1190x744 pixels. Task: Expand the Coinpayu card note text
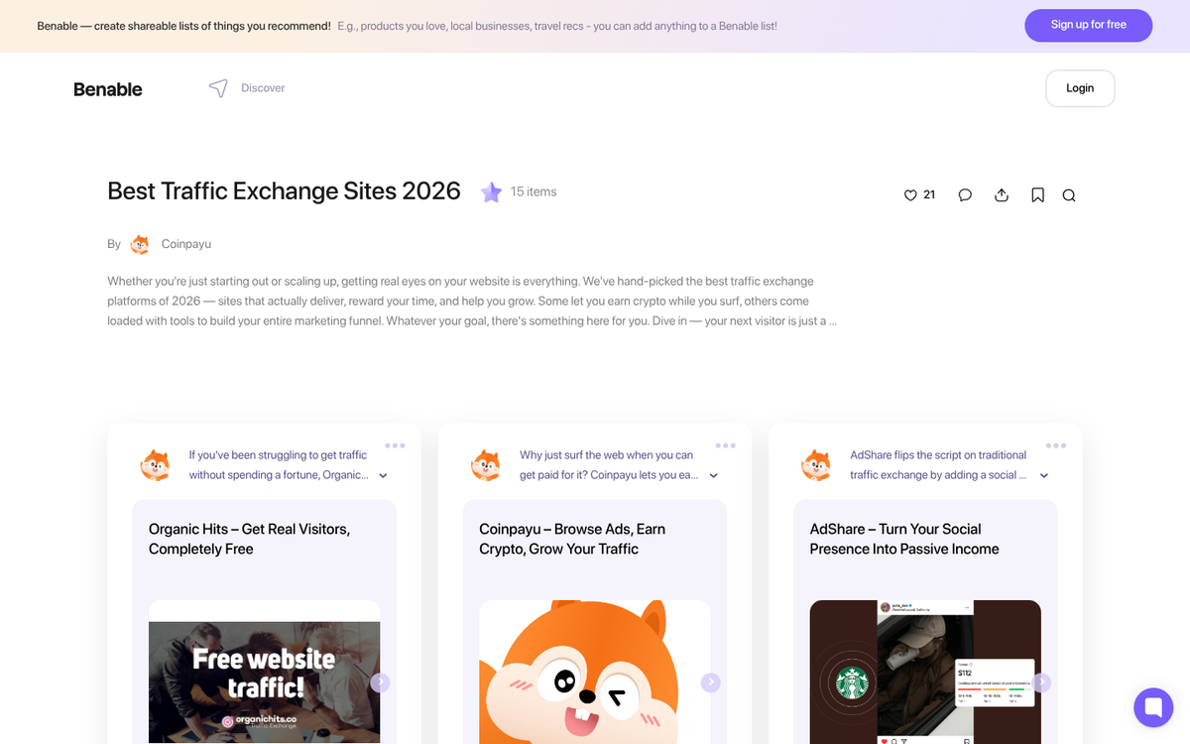point(714,476)
